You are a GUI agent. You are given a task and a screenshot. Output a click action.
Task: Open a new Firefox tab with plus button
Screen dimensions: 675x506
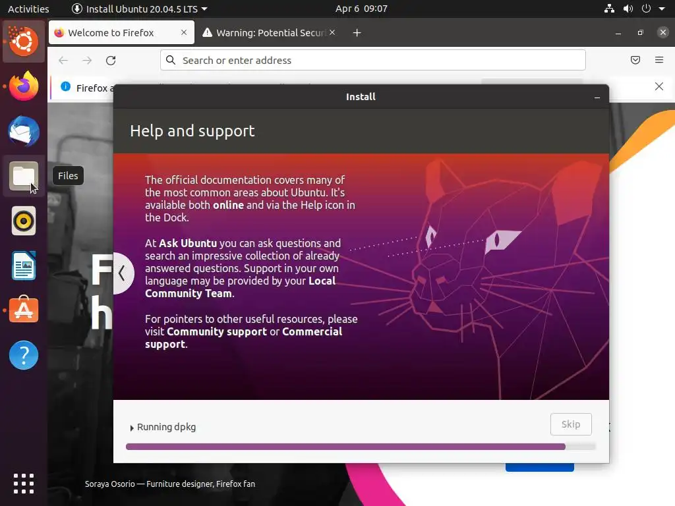tap(357, 33)
